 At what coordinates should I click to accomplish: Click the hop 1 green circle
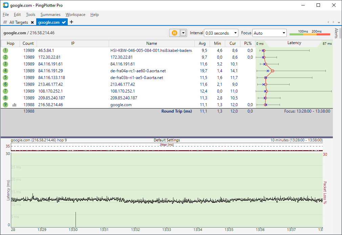point(5,50)
